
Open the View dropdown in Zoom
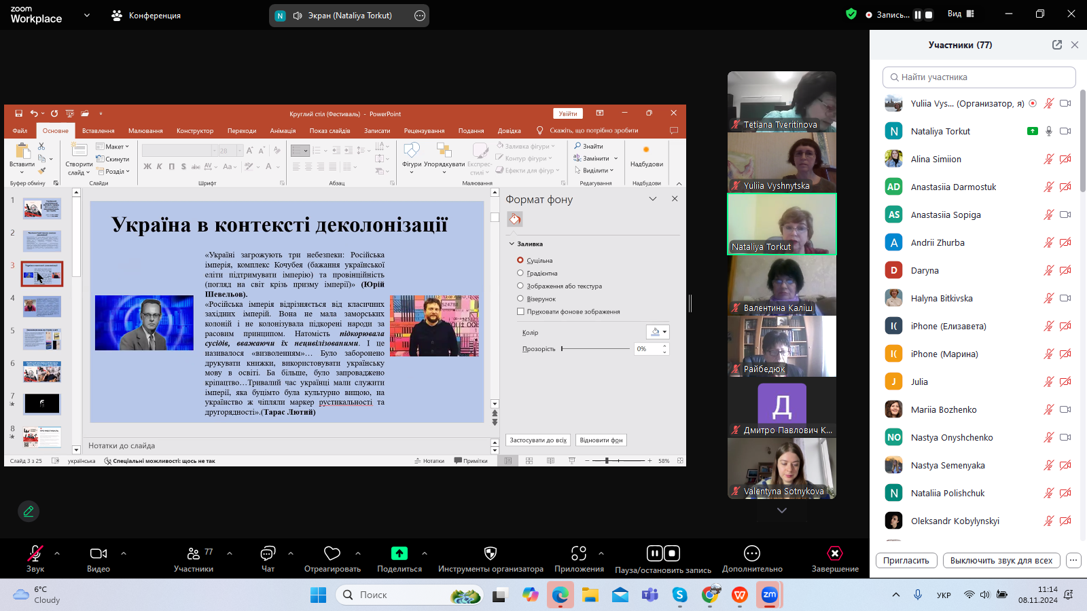tap(961, 14)
